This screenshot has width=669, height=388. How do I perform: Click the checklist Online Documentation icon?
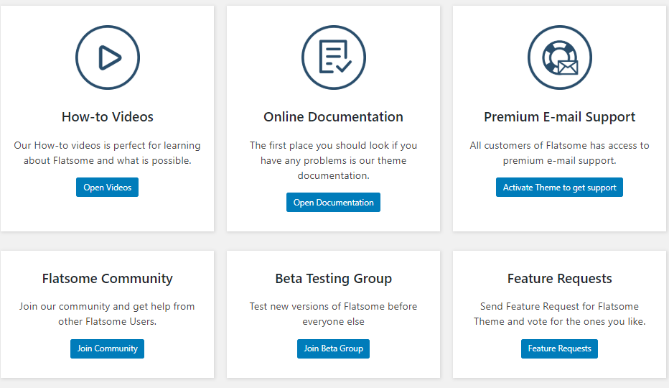click(334, 57)
